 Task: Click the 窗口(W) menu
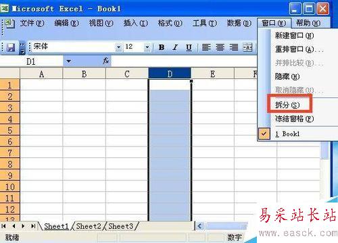274,23
